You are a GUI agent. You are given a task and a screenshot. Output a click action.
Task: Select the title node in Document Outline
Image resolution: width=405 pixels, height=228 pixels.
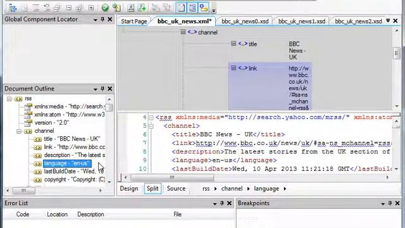72,139
